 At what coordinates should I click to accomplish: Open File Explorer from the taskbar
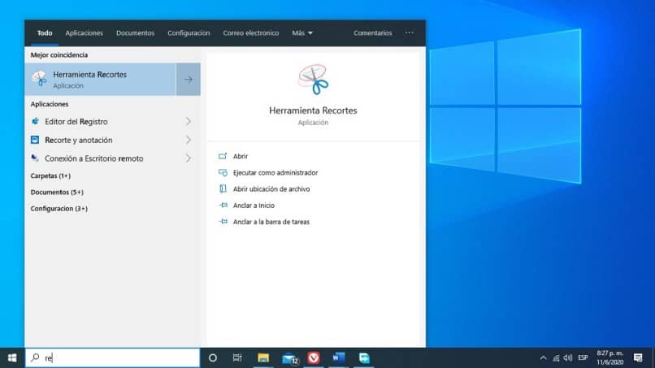[x=263, y=358]
